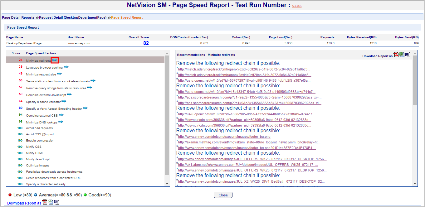Download recommendations report as Excel
This screenshot has width=425, height=207.
tap(402, 55)
